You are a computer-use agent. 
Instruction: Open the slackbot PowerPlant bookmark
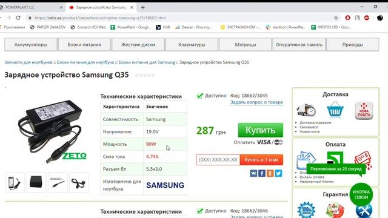[286, 27]
